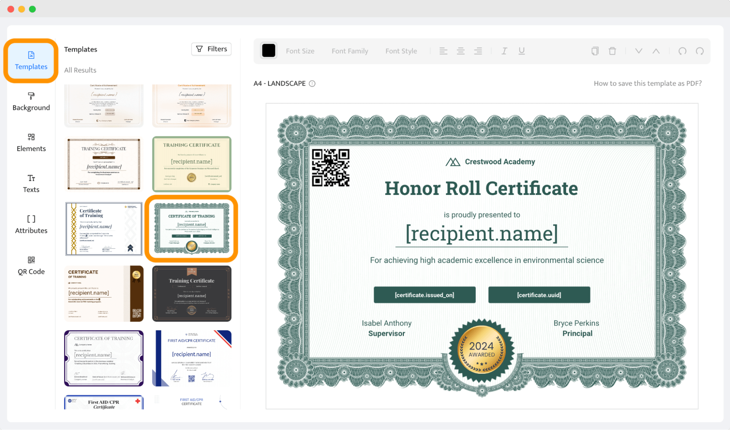Select the [recipient.name] placeholder on canvas
The height and width of the screenshot is (430, 730).
[x=482, y=234]
